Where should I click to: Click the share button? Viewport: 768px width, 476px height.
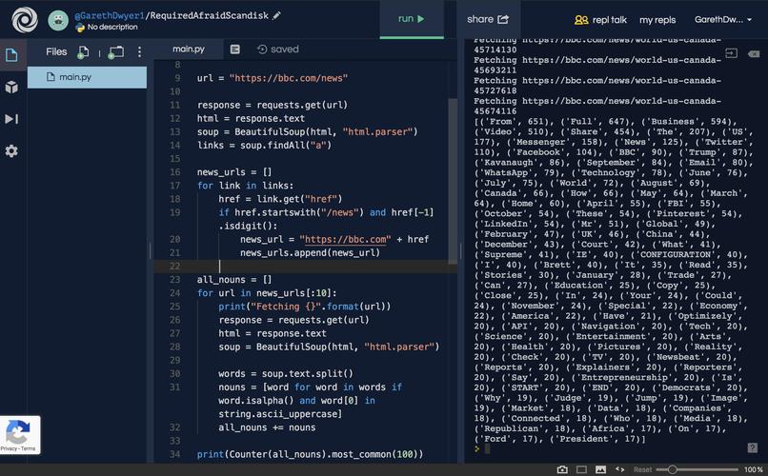[488, 19]
